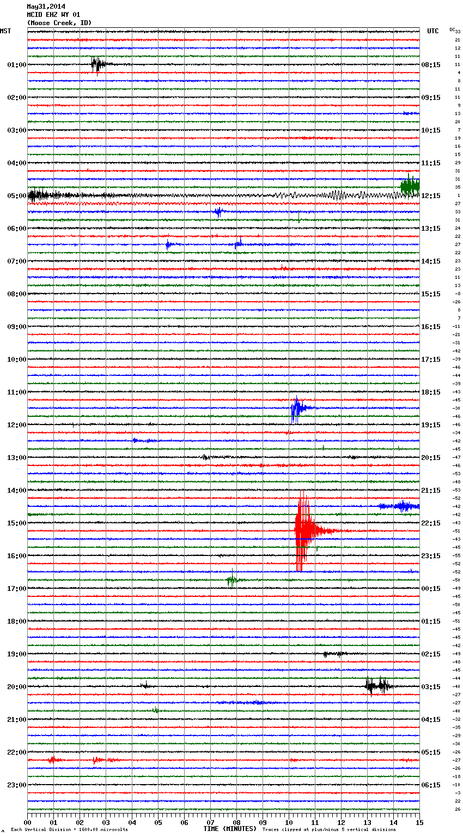The height and width of the screenshot is (837, 463).
Task: Select the 05:00 MST time label
Action: 17,196
